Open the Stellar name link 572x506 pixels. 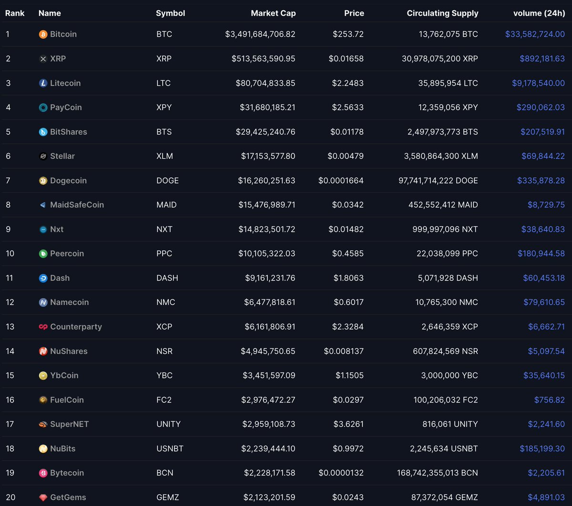pyautogui.click(x=62, y=156)
